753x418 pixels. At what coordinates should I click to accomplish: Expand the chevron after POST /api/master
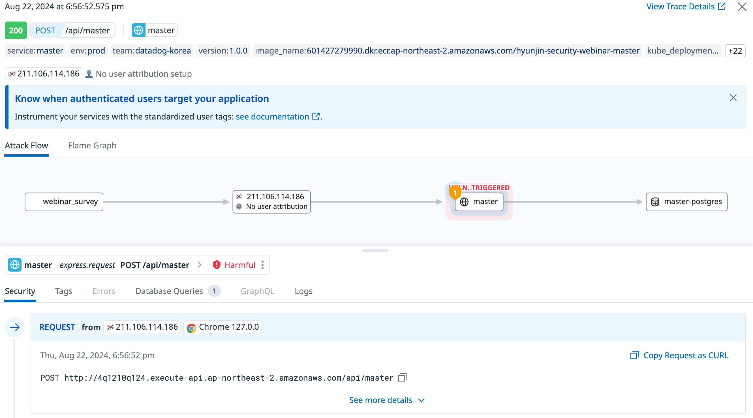click(x=200, y=265)
